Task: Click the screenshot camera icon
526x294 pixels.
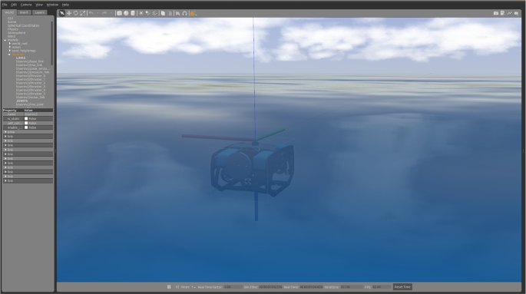Action: (496, 13)
